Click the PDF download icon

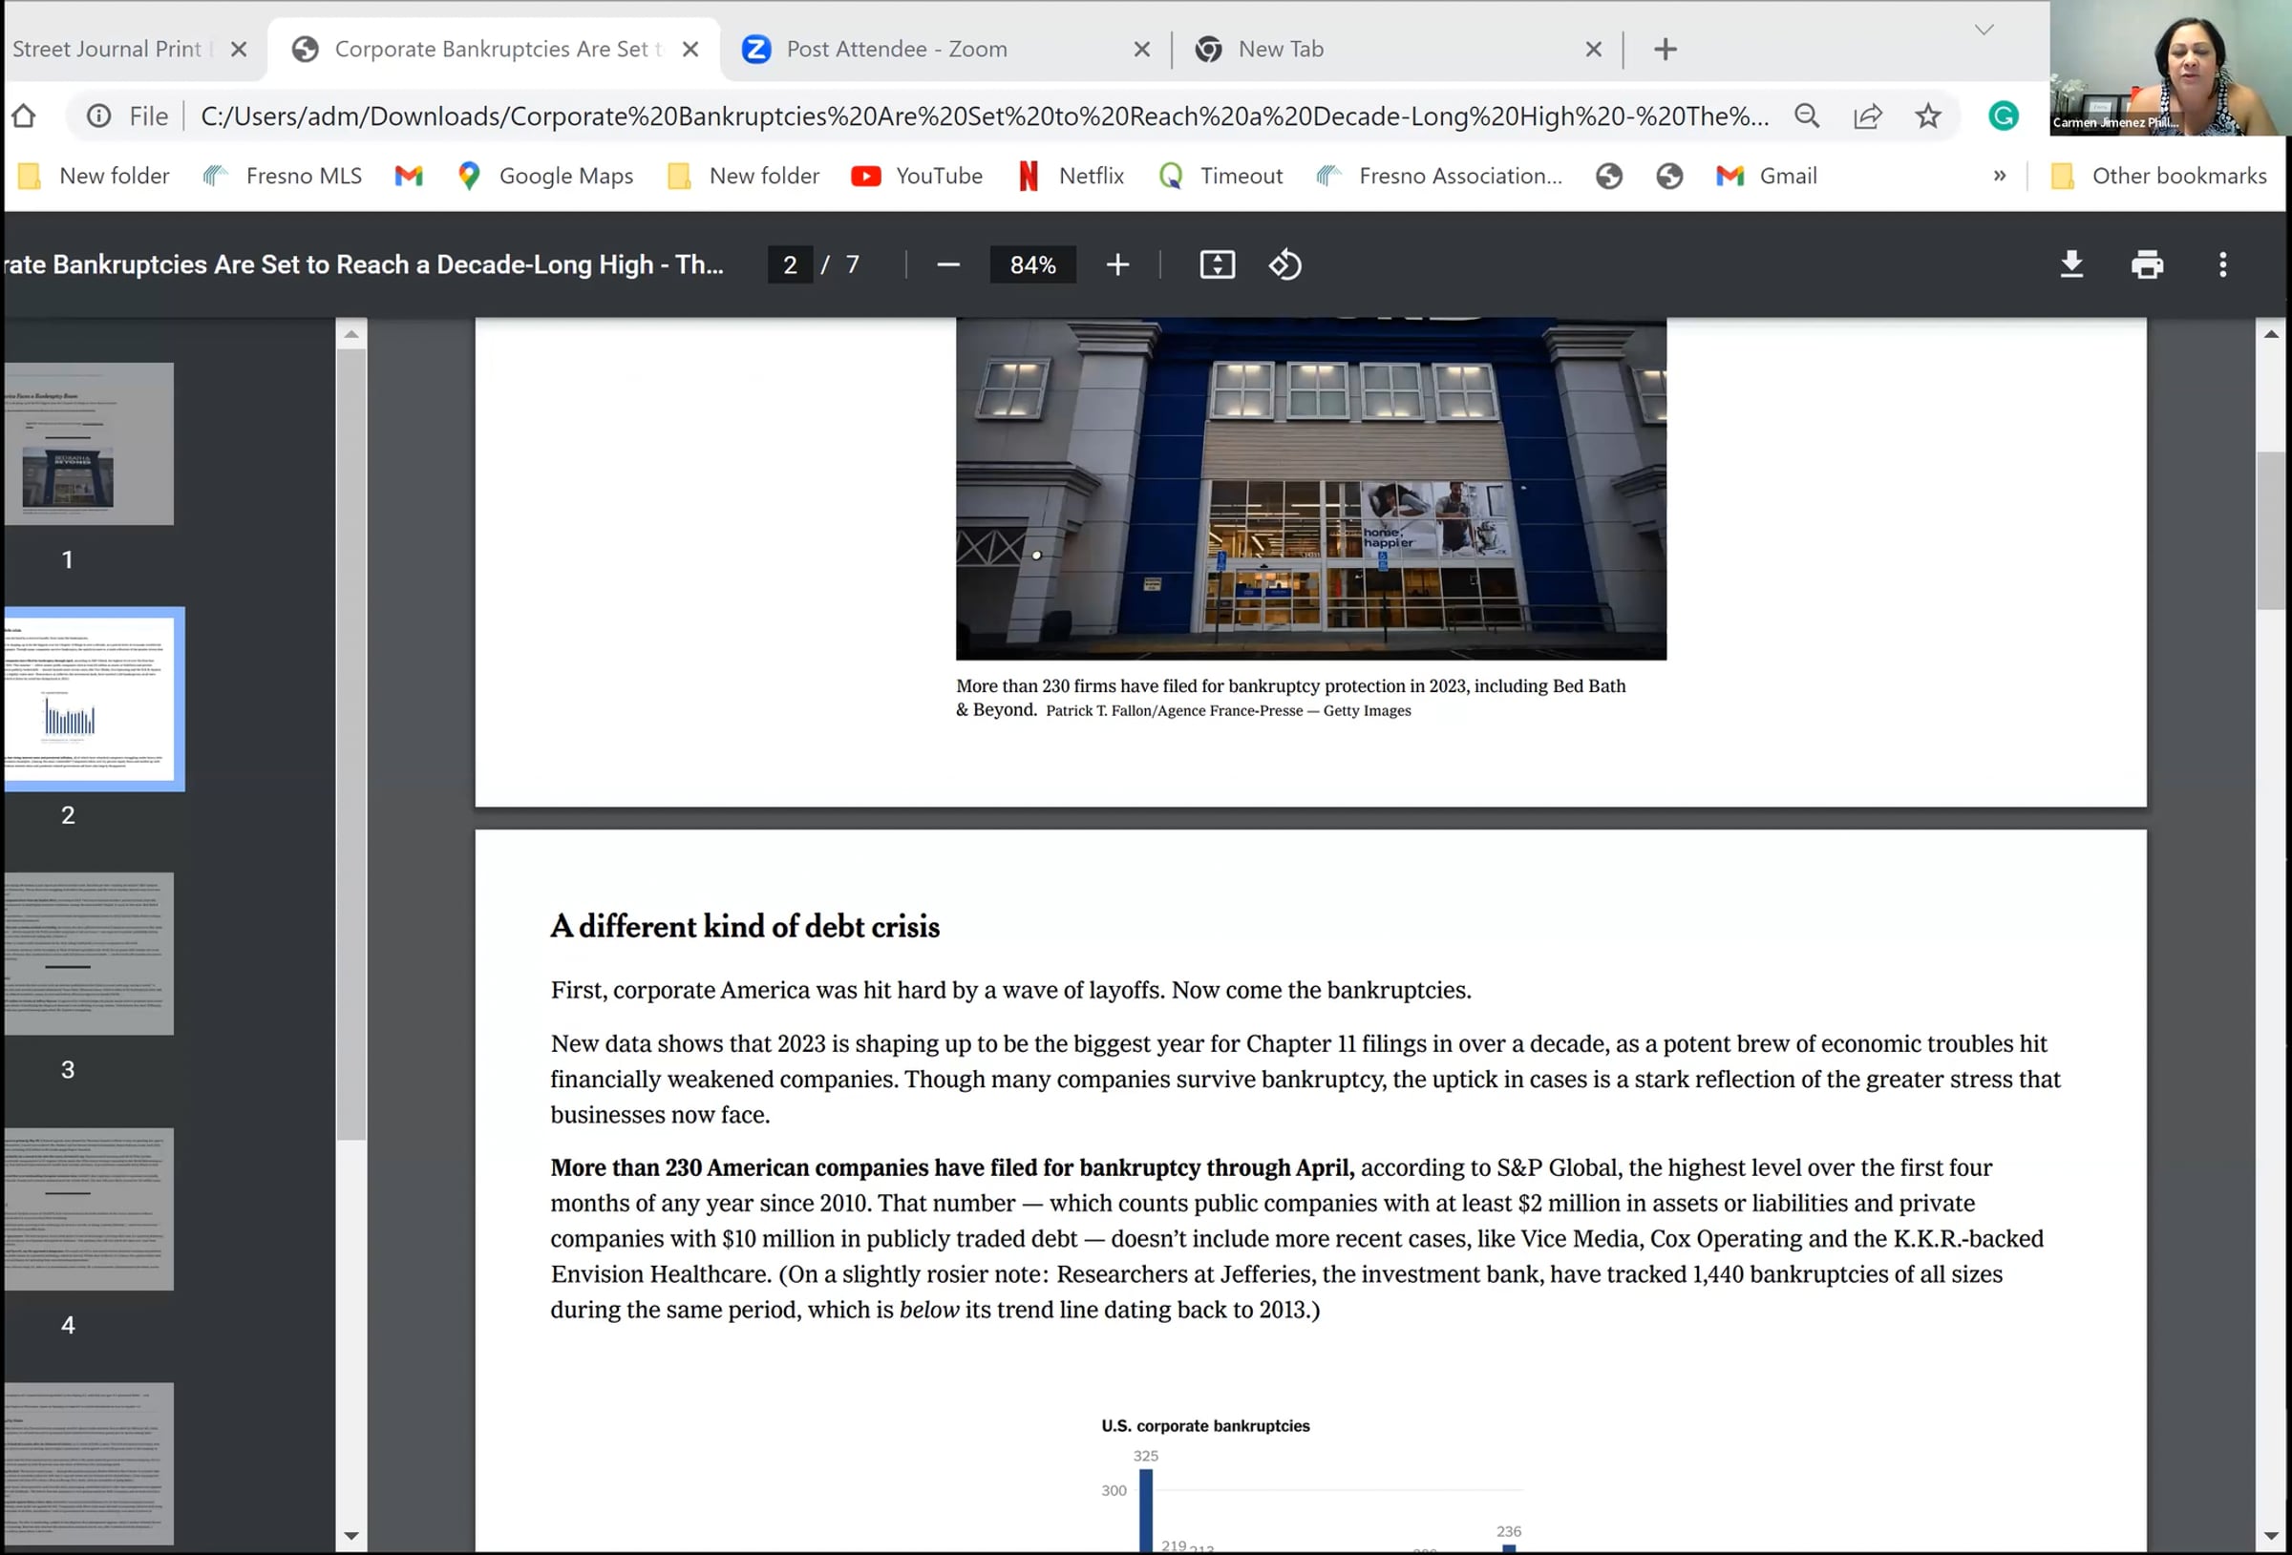click(2071, 264)
